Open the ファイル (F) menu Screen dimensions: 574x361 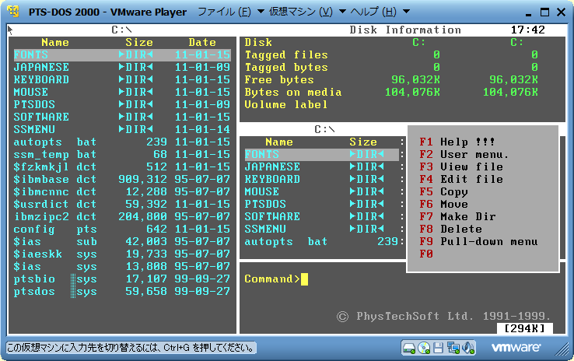coord(225,12)
